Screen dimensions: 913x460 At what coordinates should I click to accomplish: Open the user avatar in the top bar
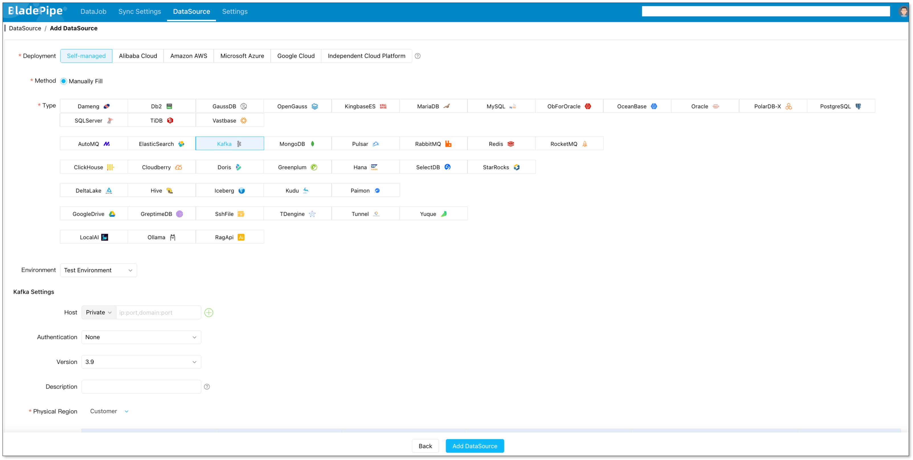click(903, 11)
